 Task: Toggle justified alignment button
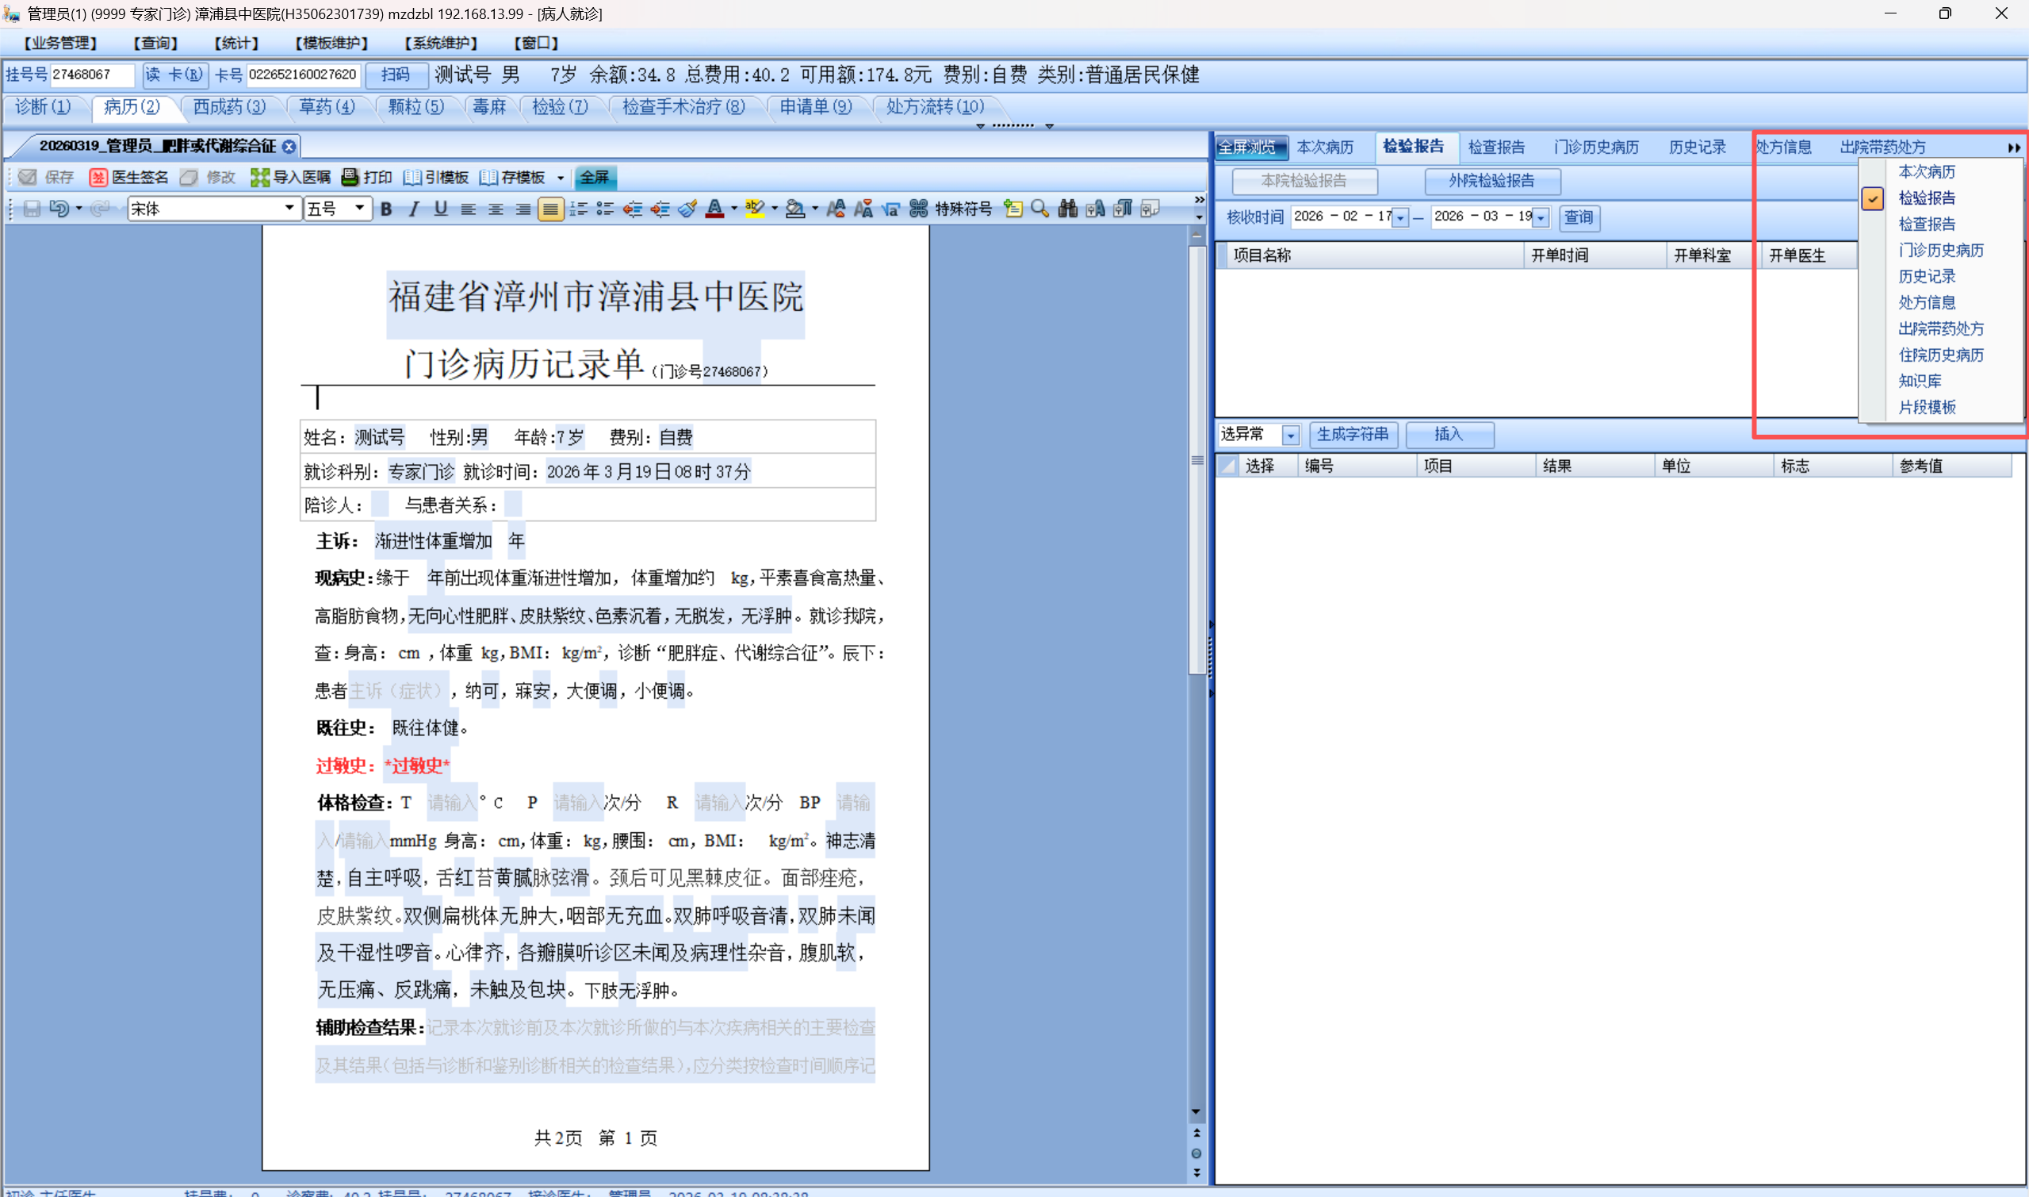[549, 209]
